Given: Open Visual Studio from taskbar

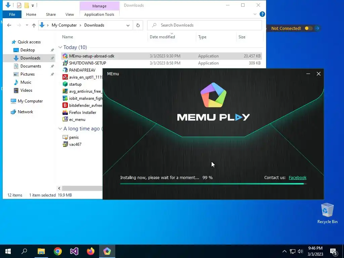Looking at the screenshot, I should click(x=74, y=251).
